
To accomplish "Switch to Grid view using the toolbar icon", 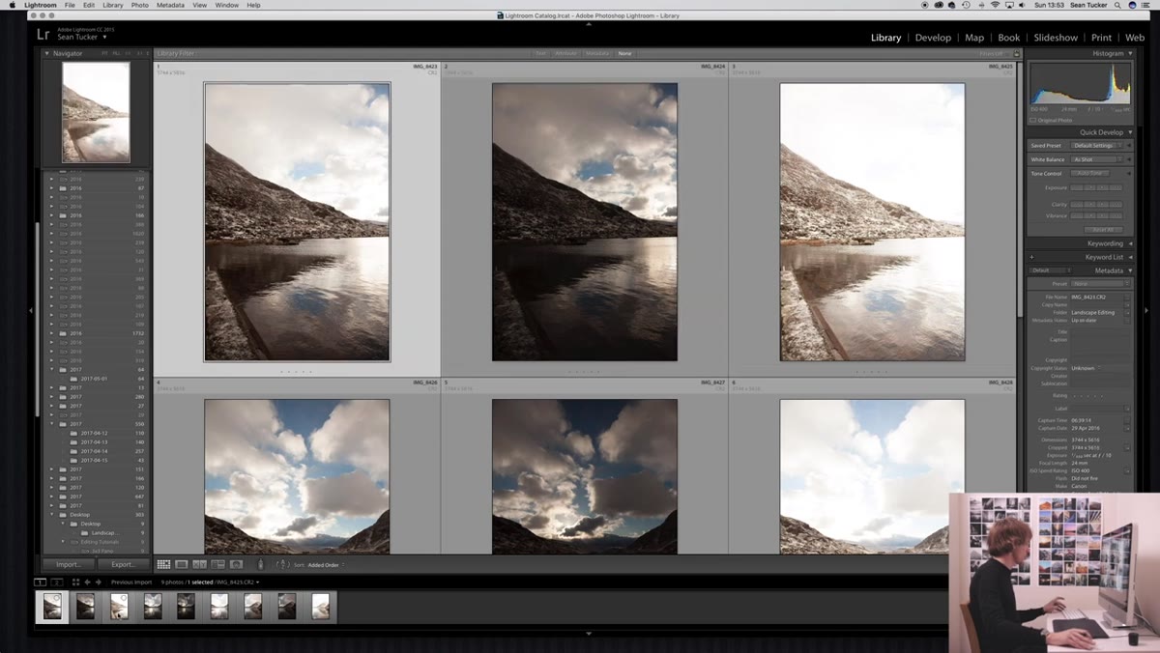I will click(163, 564).
